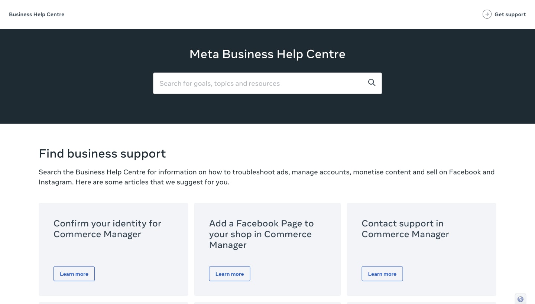Click the Get support option in the header
Image resolution: width=535 pixels, height=304 pixels.
tap(510, 14)
